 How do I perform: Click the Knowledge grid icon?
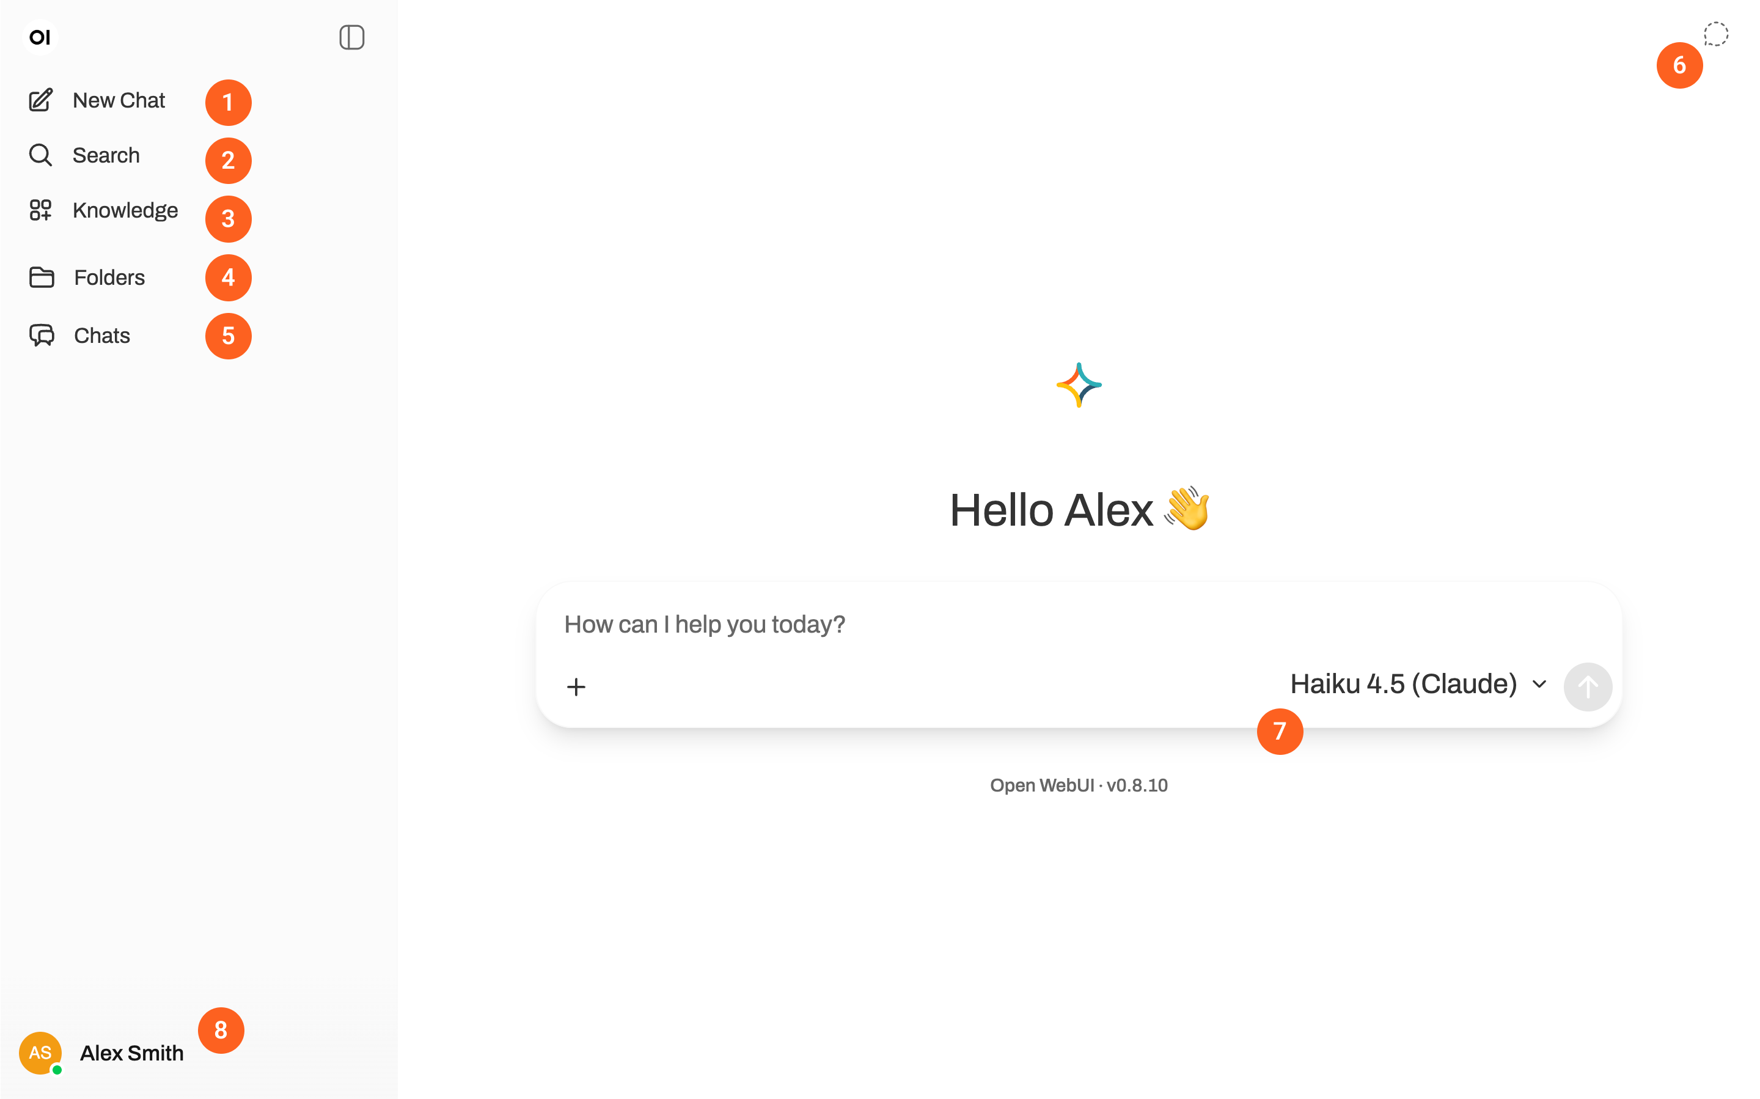point(41,210)
